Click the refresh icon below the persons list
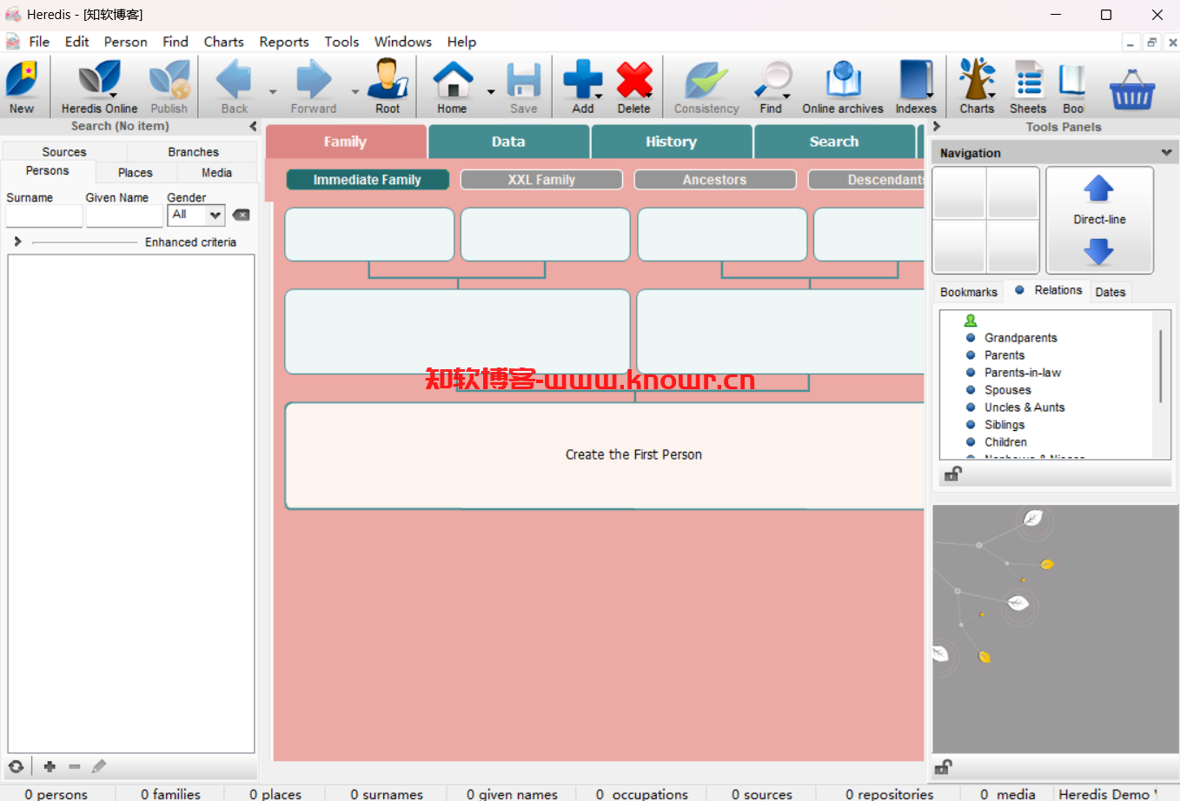The image size is (1180, 801). 16,766
